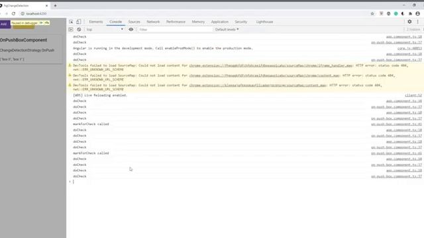Open the Chrome profile avatar icon
Viewport: 424px width, 238px height.
pos(418,13)
